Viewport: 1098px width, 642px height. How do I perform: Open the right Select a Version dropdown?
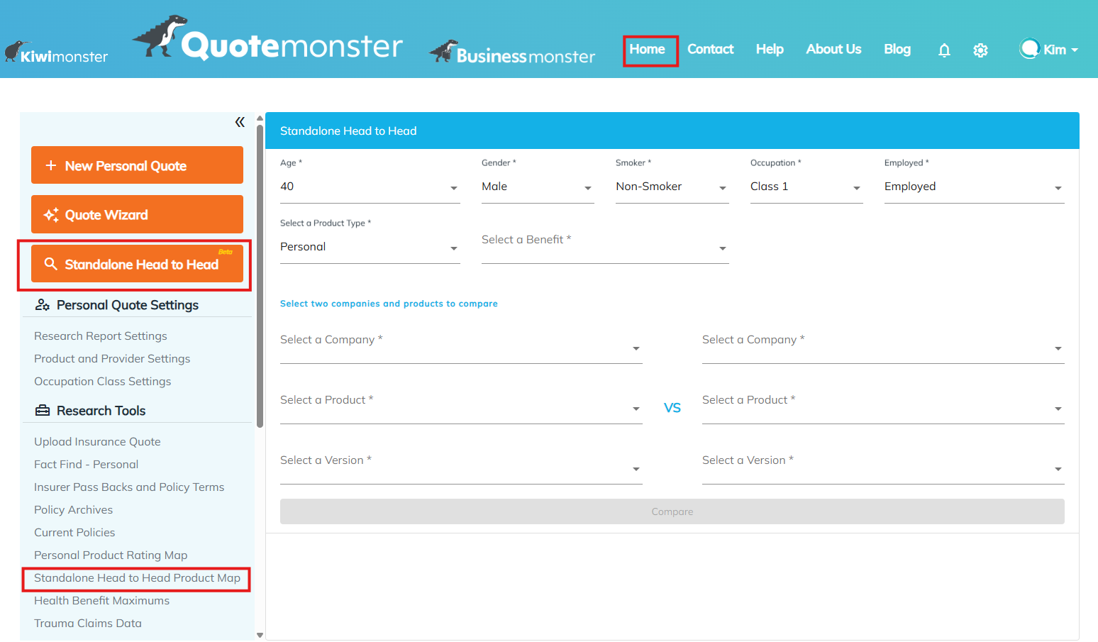pos(883,467)
